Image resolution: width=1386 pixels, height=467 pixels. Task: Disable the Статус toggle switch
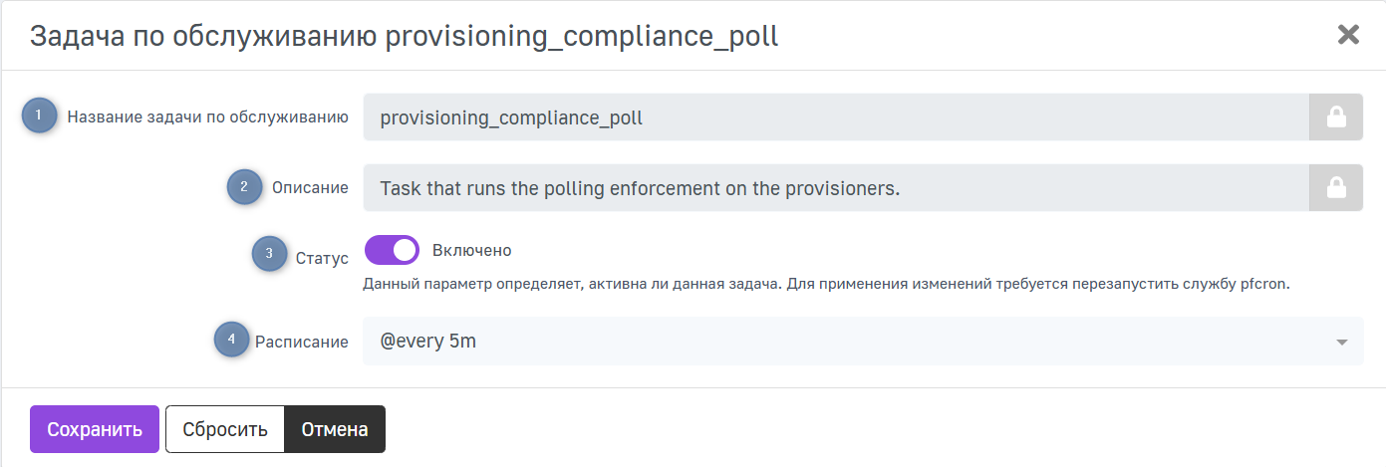click(392, 250)
